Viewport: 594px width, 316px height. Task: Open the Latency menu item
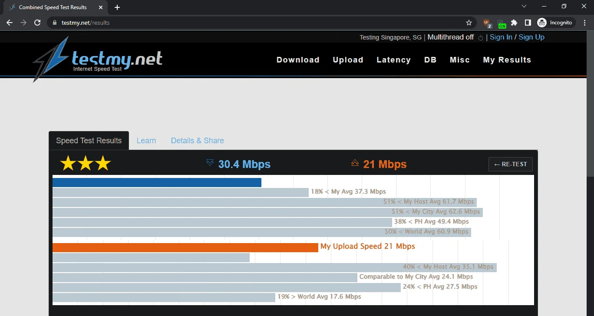(393, 60)
